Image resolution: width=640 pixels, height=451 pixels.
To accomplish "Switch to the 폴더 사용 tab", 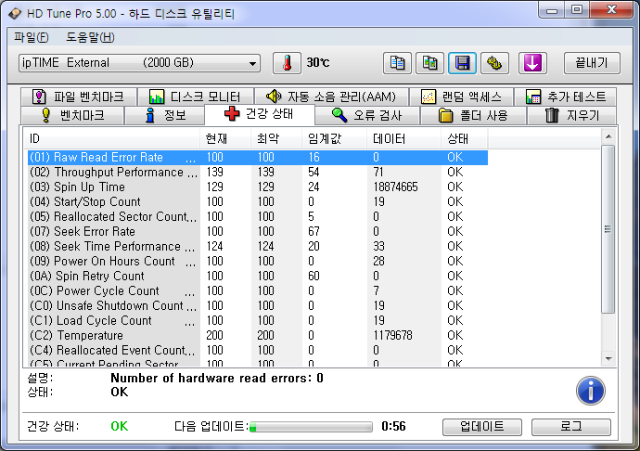I will [x=473, y=115].
